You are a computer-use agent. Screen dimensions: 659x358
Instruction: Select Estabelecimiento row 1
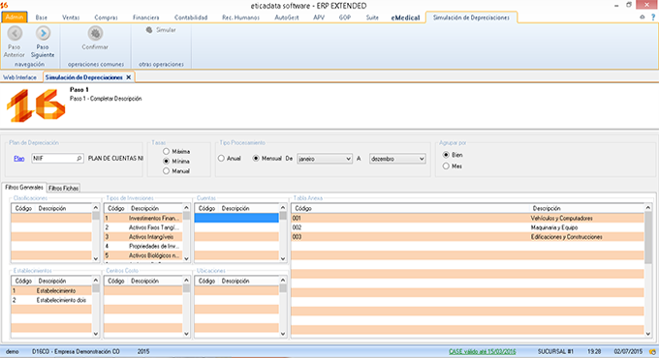click(51, 290)
